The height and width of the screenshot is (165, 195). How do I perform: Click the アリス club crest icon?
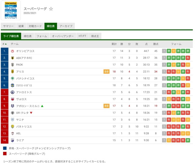point(12,72)
